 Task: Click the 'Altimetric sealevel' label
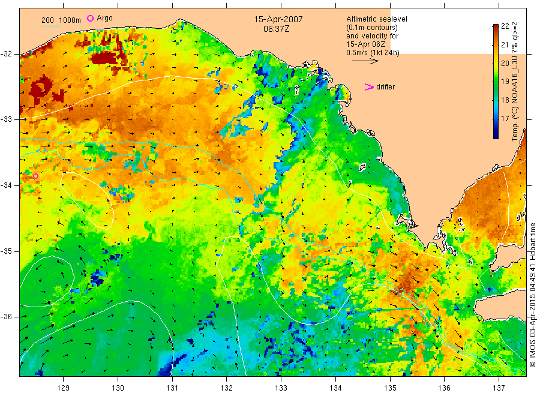pos(377,19)
